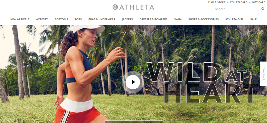Browse the Jackets category
Viewport: 267px width, 123px height.
coord(127,19)
